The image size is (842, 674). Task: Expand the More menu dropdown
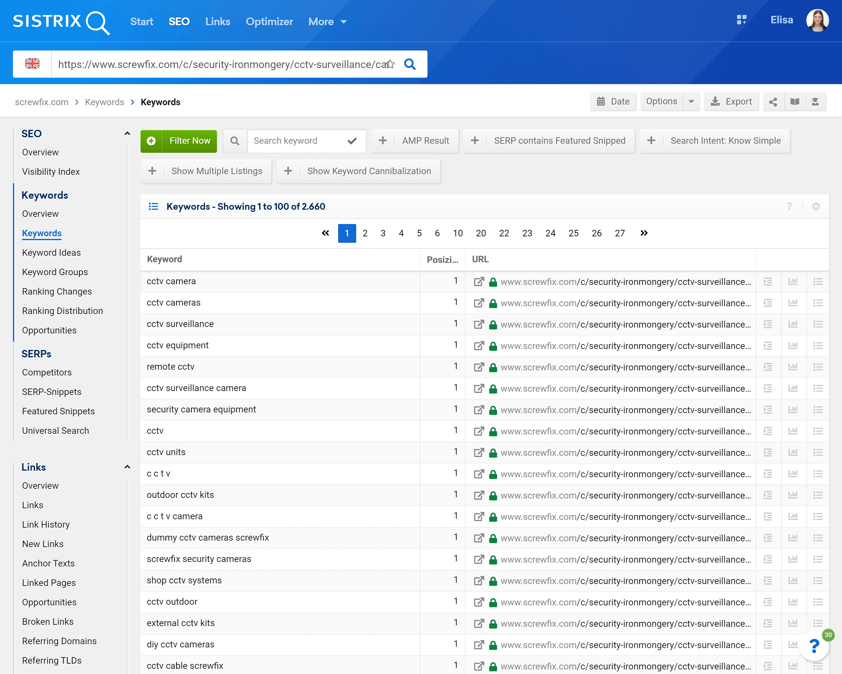tap(328, 22)
